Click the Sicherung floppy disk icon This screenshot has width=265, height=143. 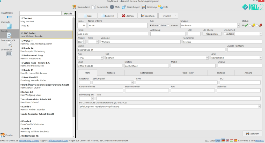pos(144,7)
